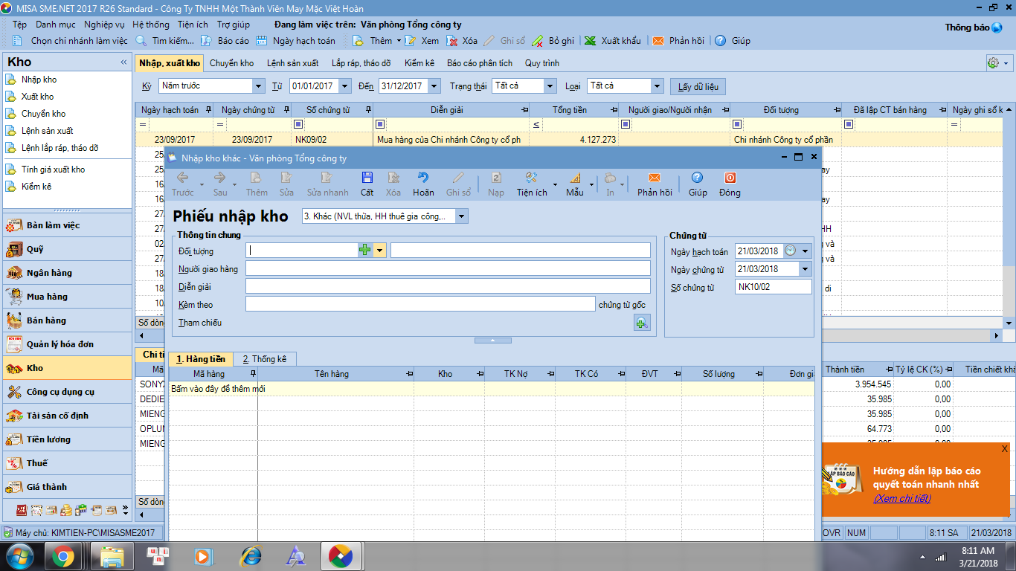Click the Thông báo globe icon
Viewport: 1016px width, 571px height.
[997, 28]
